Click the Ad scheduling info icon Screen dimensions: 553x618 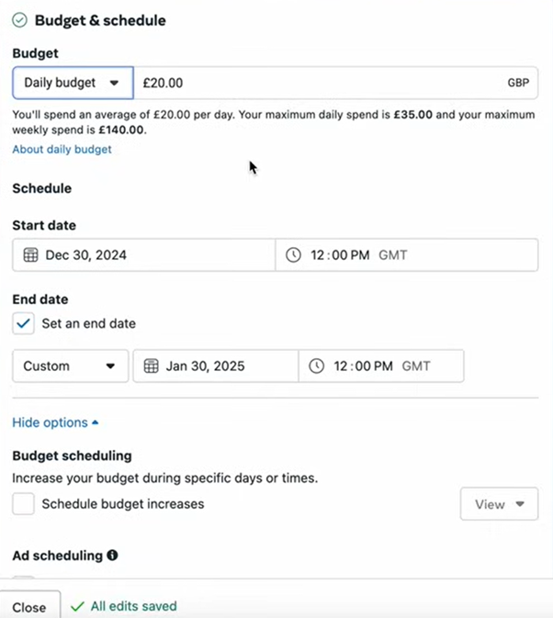[x=112, y=556]
